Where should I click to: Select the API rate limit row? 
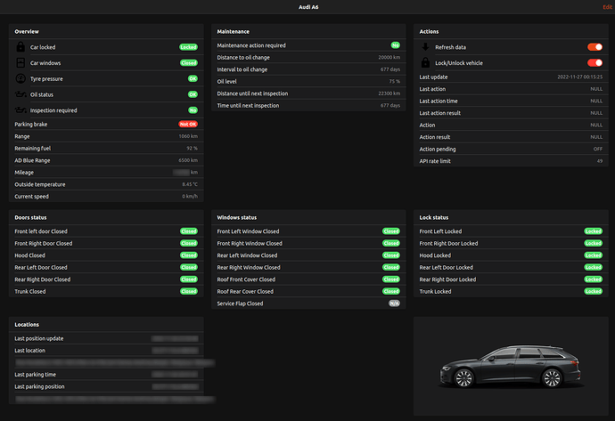pos(511,161)
